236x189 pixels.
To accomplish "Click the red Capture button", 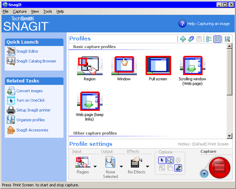I will pos(220,168).
